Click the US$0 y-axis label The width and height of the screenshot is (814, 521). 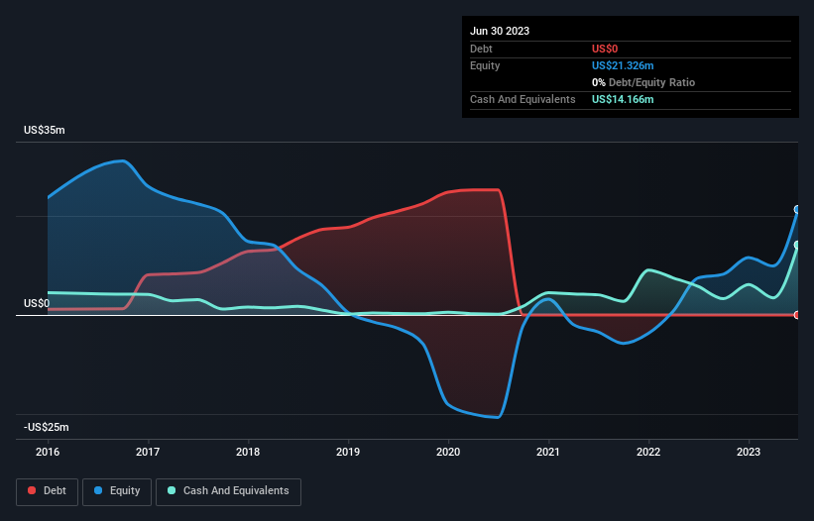coord(37,303)
